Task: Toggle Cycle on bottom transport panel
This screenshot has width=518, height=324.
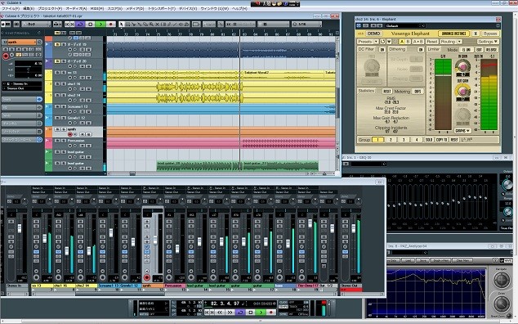Action: [240, 313]
